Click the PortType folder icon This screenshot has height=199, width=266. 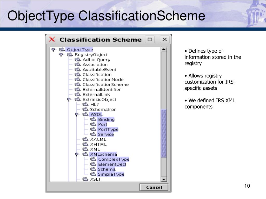click(93, 130)
